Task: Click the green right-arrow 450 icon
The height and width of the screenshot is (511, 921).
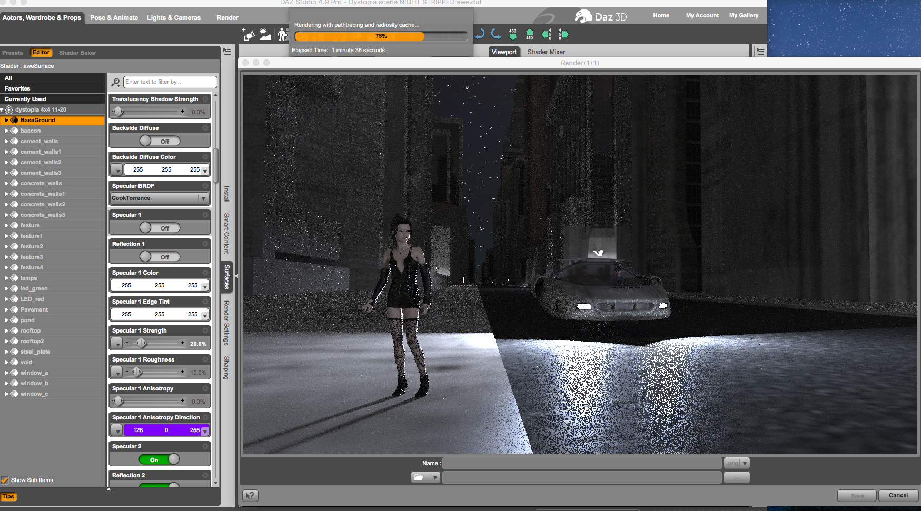Action: [x=563, y=35]
